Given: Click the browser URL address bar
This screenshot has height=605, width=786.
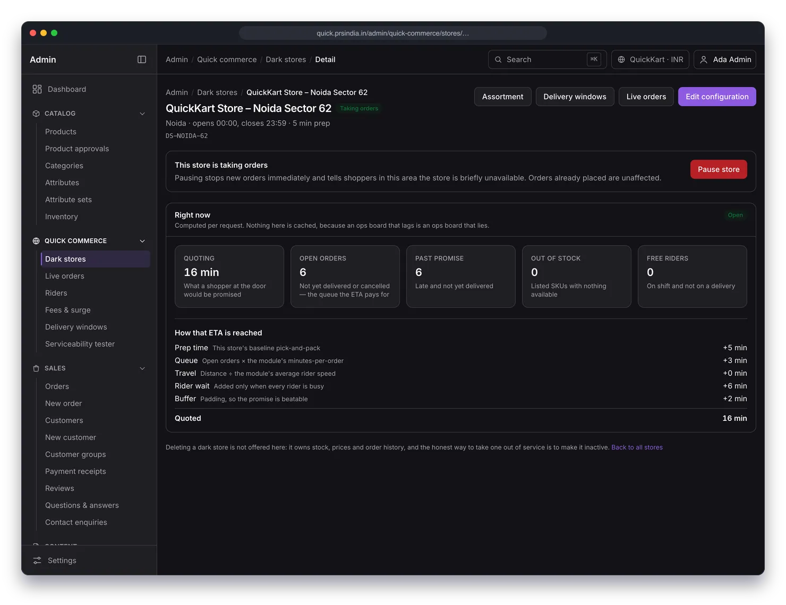Looking at the screenshot, I should point(393,33).
